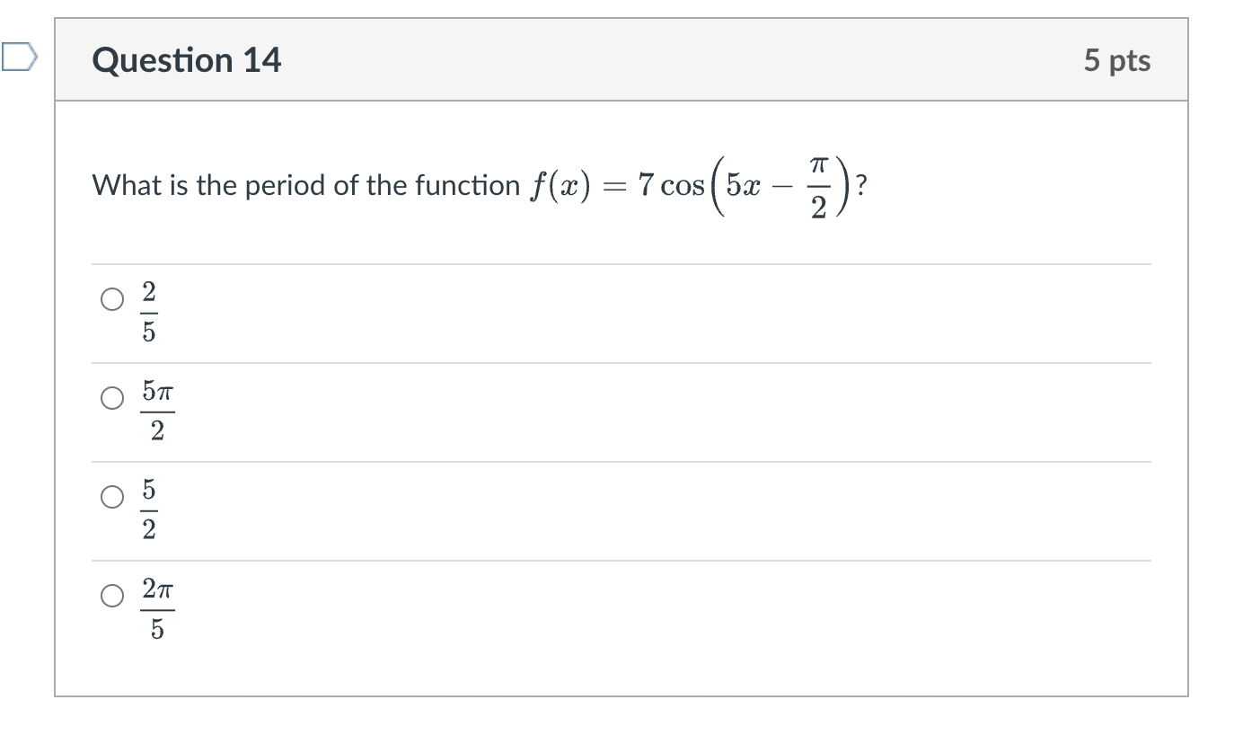Click the radio circle next to 5π/2
1234x744 pixels.
pyautogui.click(x=111, y=397)
